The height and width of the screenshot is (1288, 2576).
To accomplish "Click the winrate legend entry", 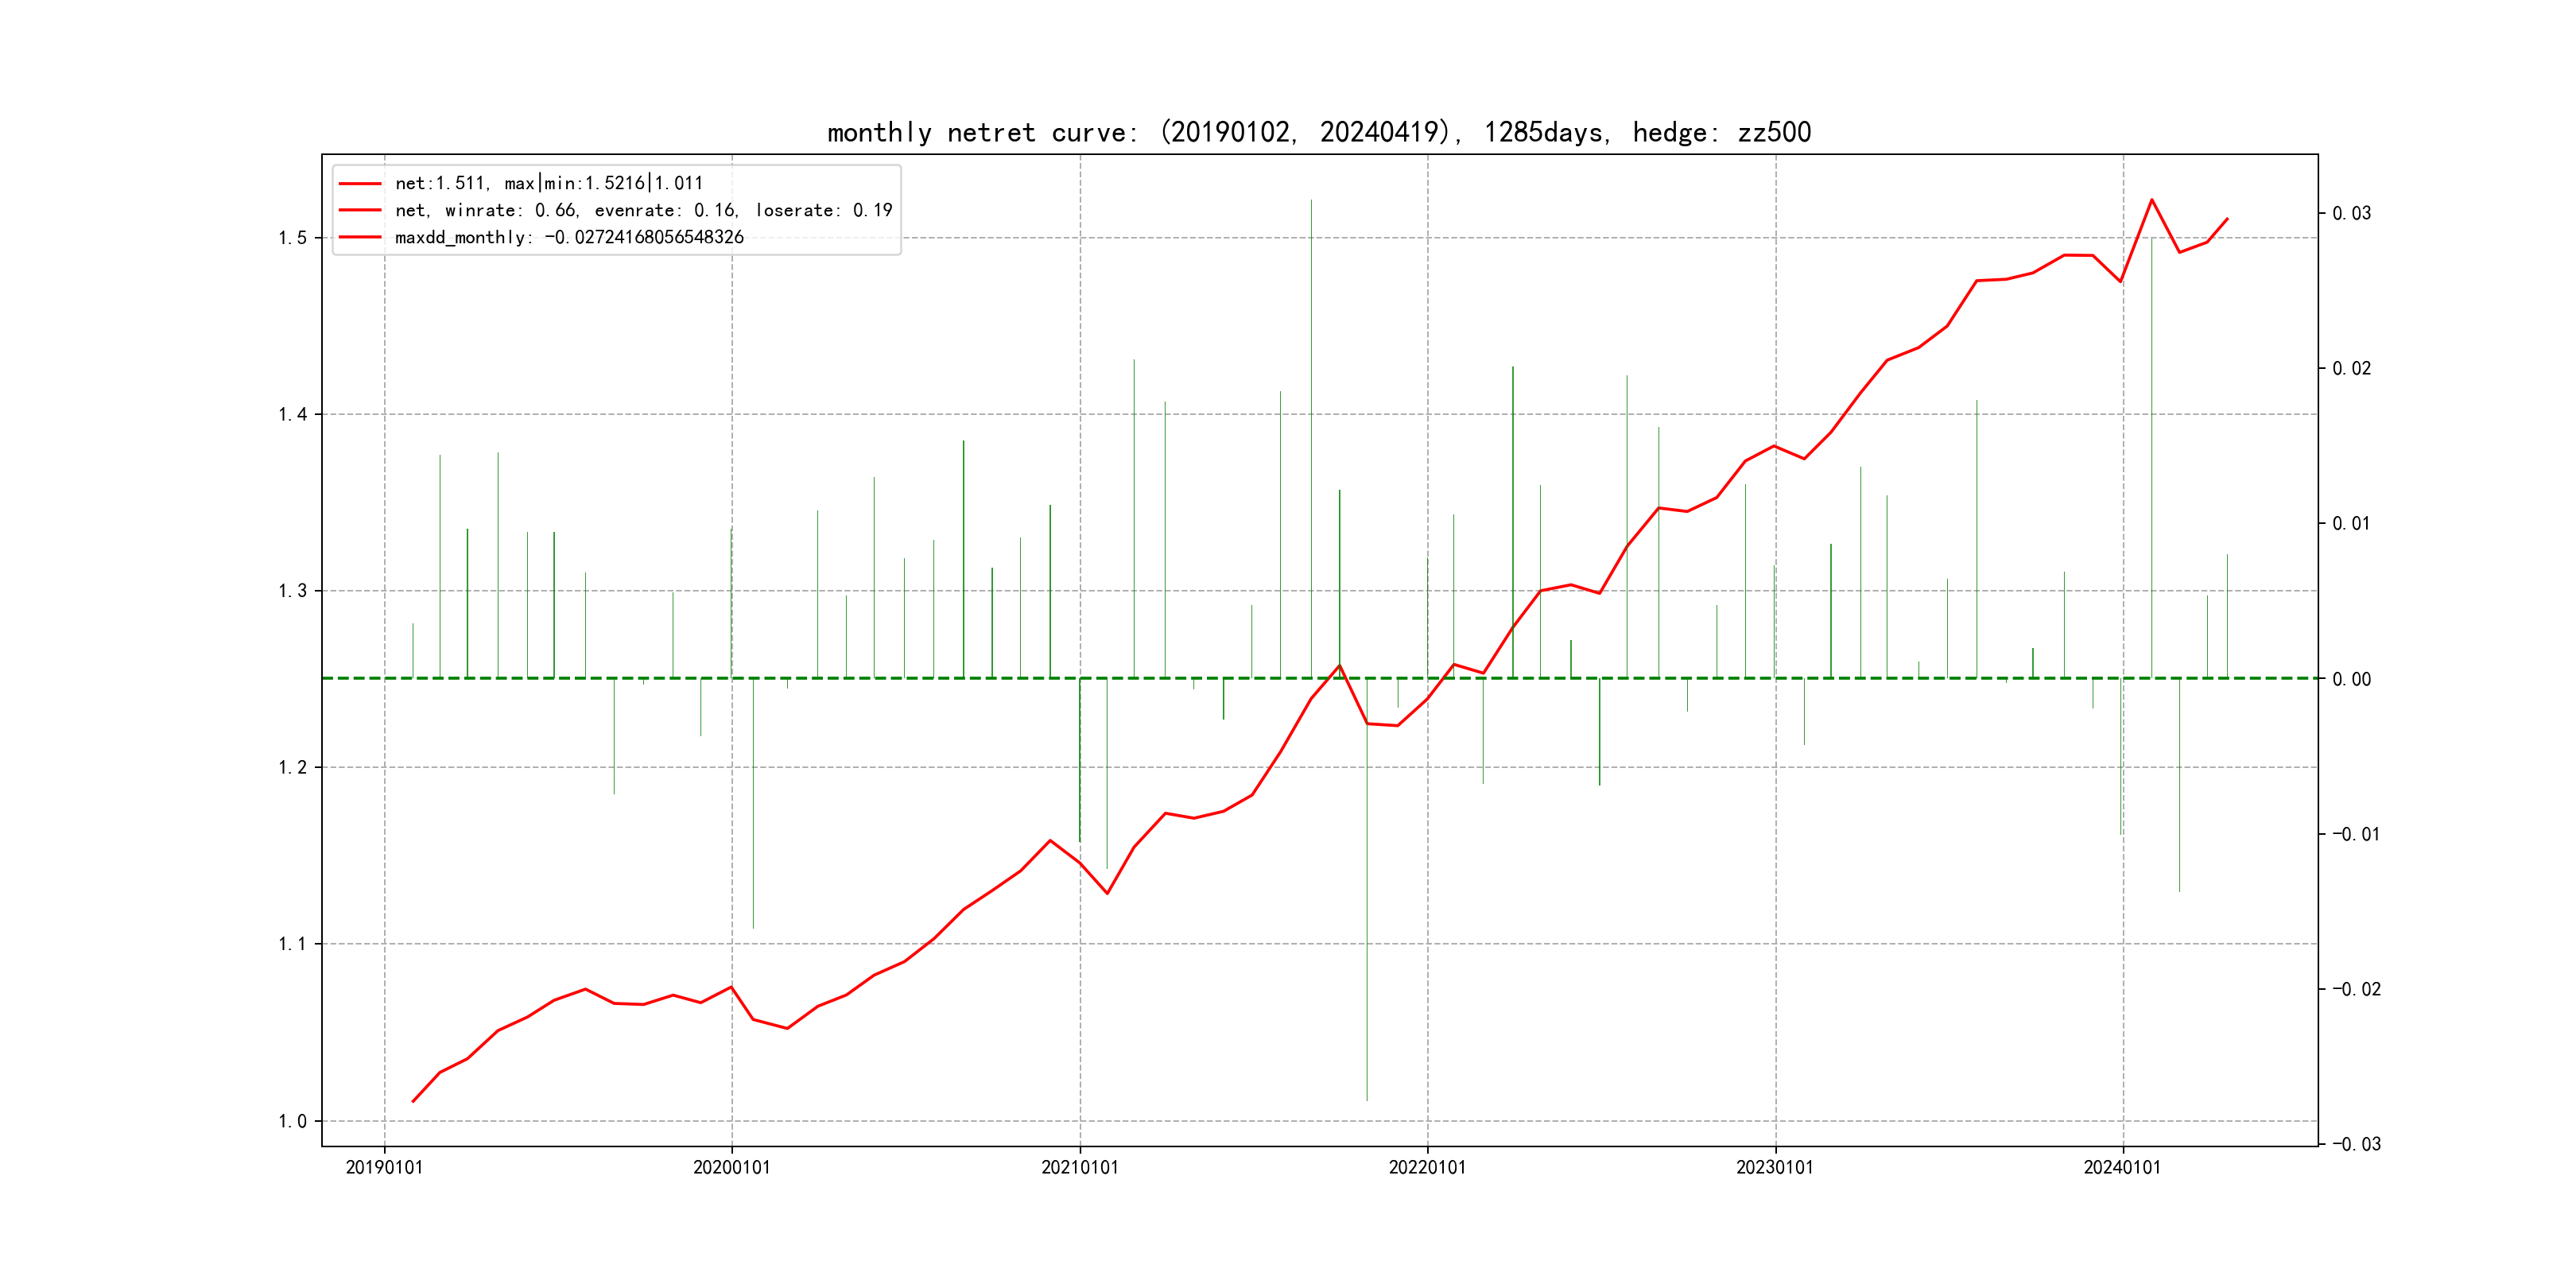I will [643, 210].
